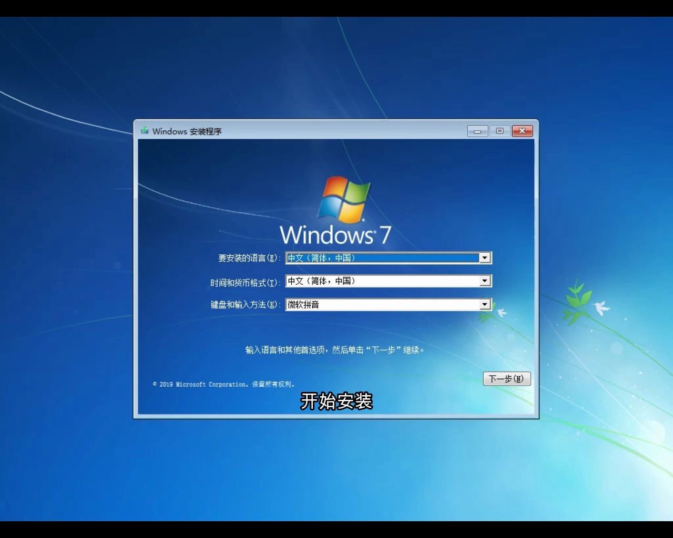This screenshot has width=673, height=538.
Task: Open the 时间和货币格式 dropdown arrow
Action: (x=485, y=281)
